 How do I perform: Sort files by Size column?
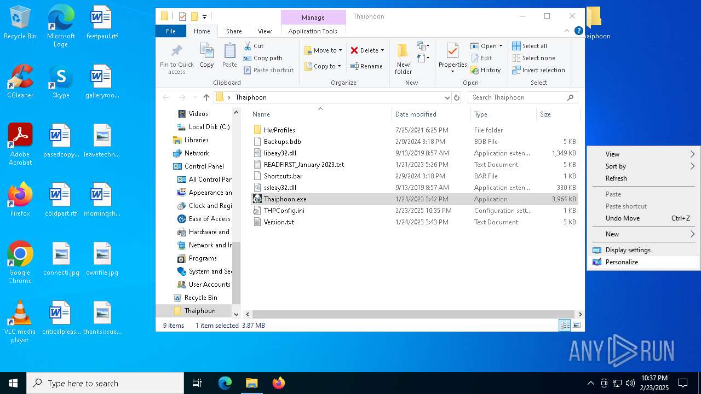pos(558,114)
